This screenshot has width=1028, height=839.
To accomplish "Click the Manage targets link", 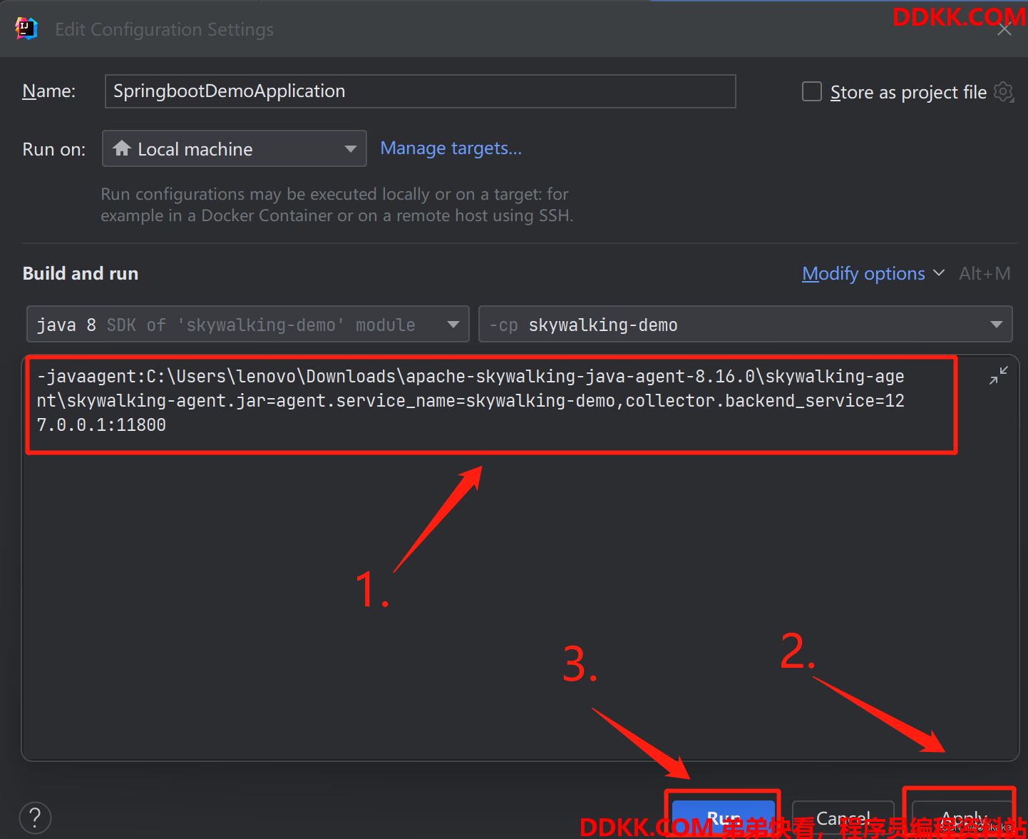I will (x=451, y=148).
